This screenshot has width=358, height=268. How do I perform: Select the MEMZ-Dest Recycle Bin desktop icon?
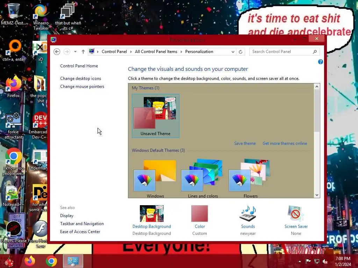14,14
